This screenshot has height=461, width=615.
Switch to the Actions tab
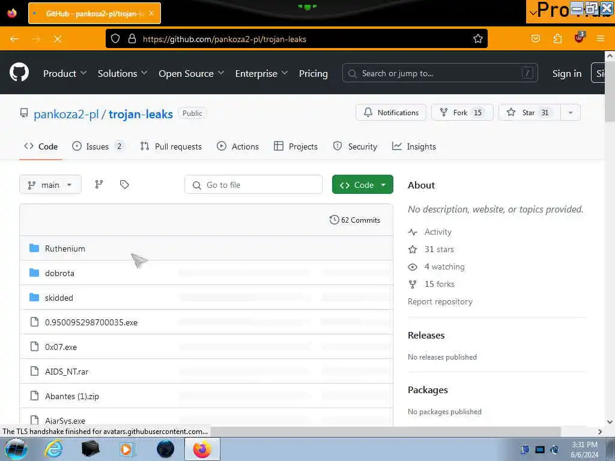click(238, 146)
